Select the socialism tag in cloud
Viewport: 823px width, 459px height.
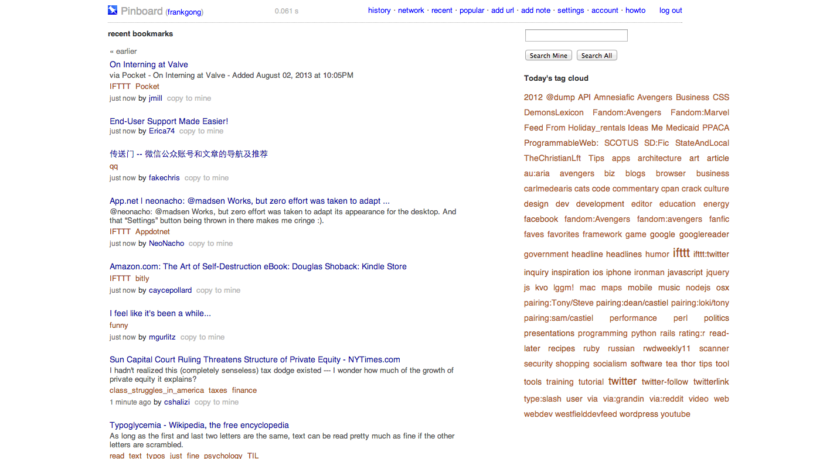(x=610, y=364)
